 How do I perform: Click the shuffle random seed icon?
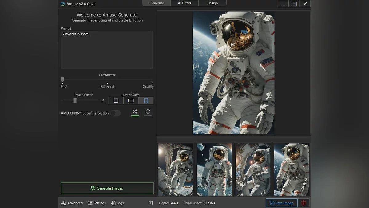[135, 112]
